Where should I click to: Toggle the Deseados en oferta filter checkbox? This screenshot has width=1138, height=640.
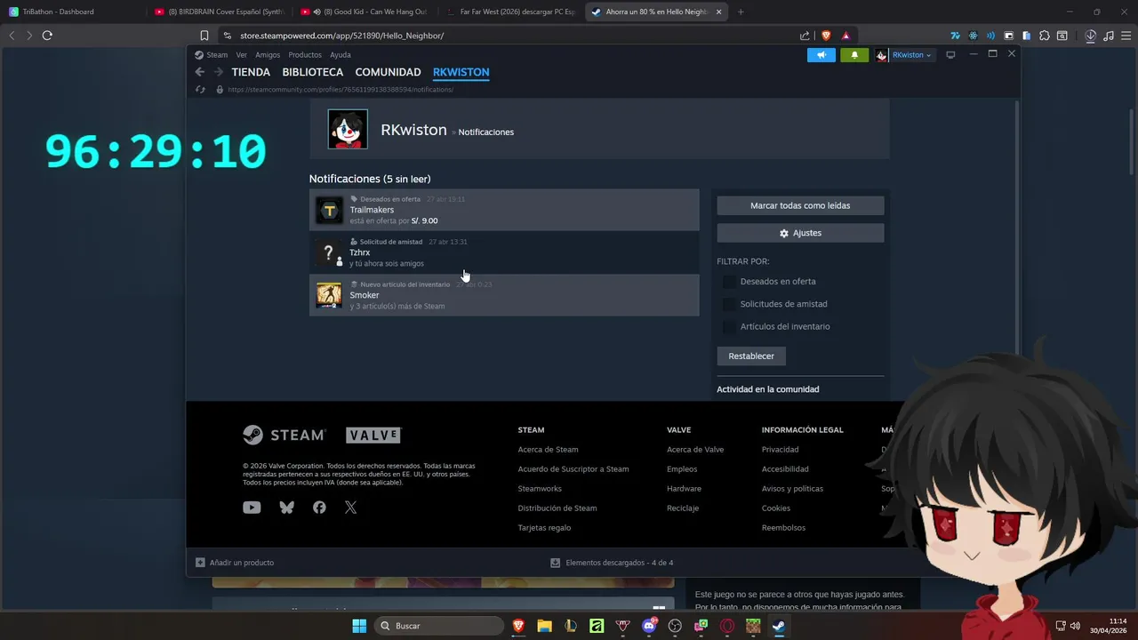[729, 282]
